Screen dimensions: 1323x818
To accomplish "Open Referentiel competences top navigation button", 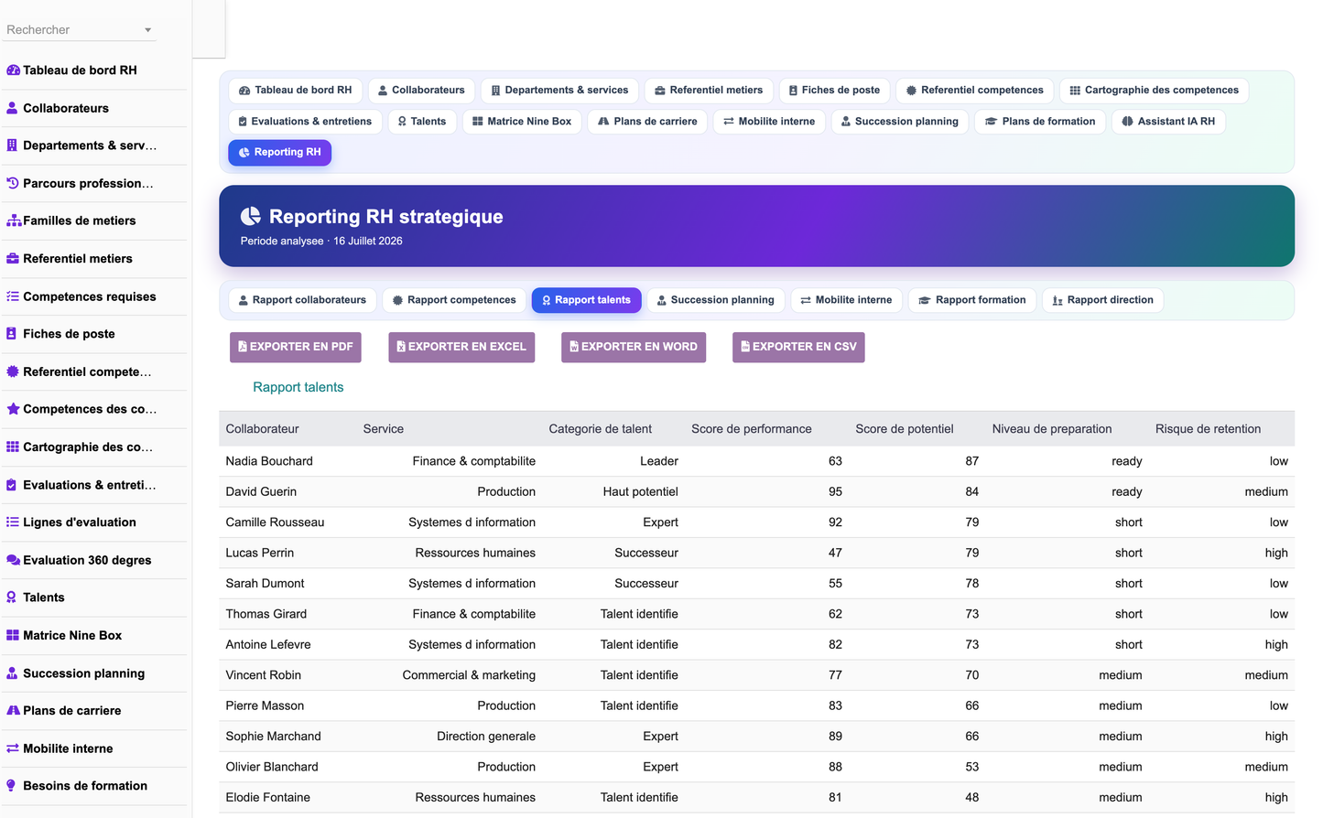I will pyautogui.click(x=975, y=91).
